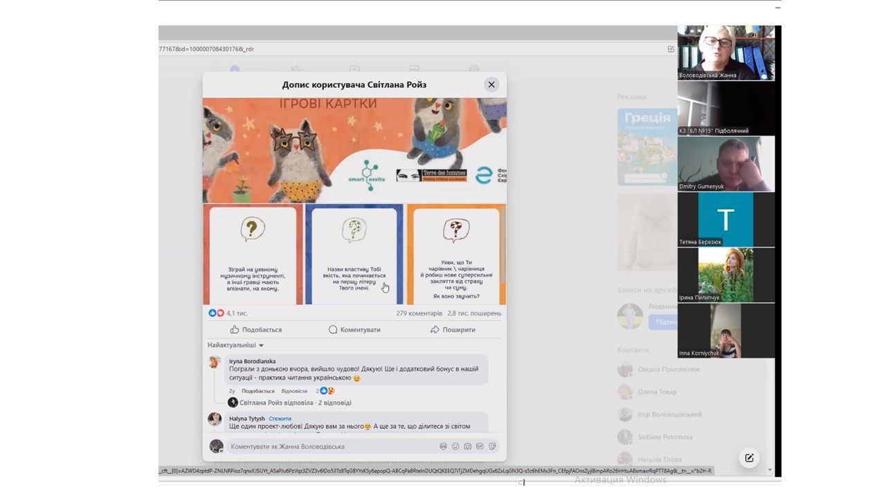Close the Світлана Ройз post dialog
The height and width of the screenshot is (498, 886).
pyautogui.click(x=491, y=84)
